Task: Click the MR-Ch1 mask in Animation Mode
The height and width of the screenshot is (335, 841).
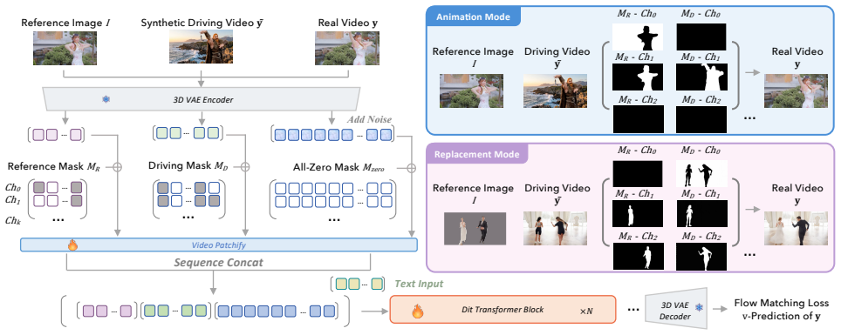Action: point(638,77)
